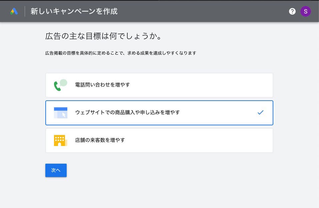
Task: Open the purple S account avatar
Action: [x=305, y=11]
